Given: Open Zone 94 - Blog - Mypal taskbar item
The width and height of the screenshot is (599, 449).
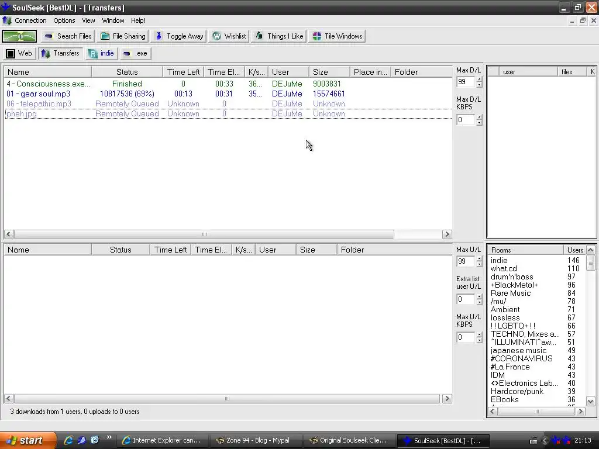Looking at the screenshot, I should click(256, 441).
